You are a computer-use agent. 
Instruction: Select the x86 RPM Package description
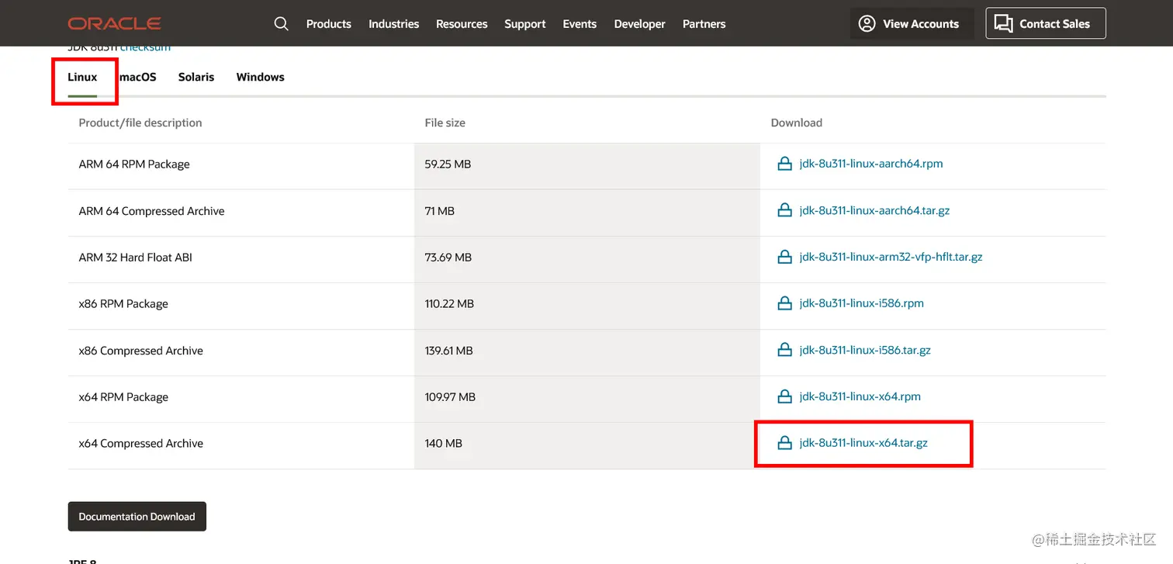(x=123, y=304)
